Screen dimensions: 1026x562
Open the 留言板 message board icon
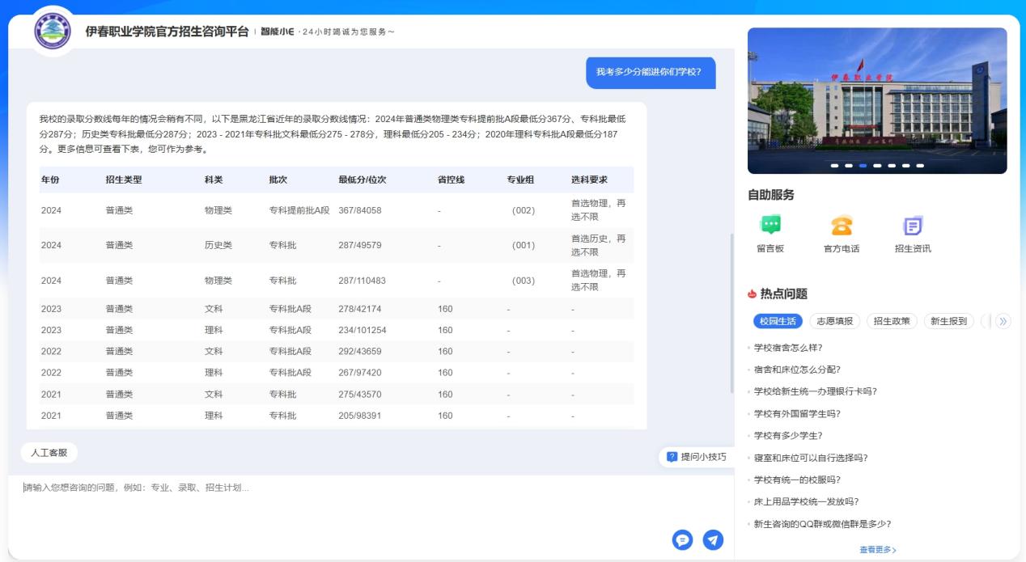point(770,226)
